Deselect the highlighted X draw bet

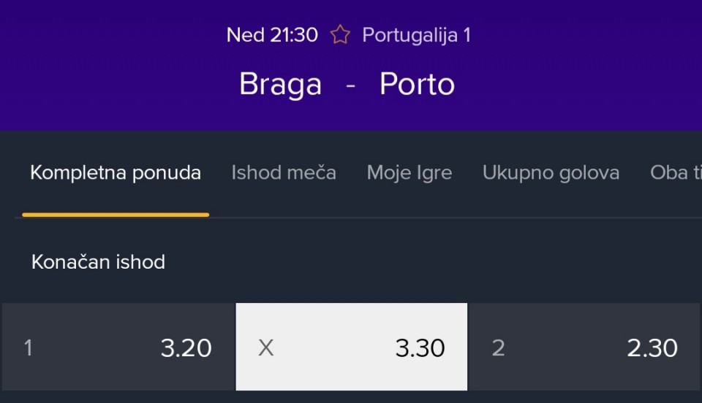point(351,348)
